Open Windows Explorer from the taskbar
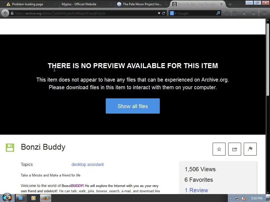The image size is (270, 202). (21, 198)
